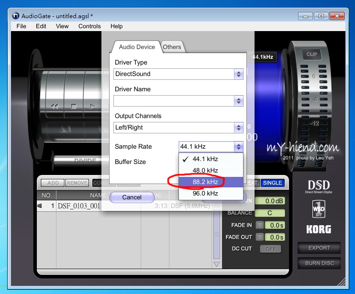
Task: Open the empty Driver Name dropdown
Action: tap(178, 101)
